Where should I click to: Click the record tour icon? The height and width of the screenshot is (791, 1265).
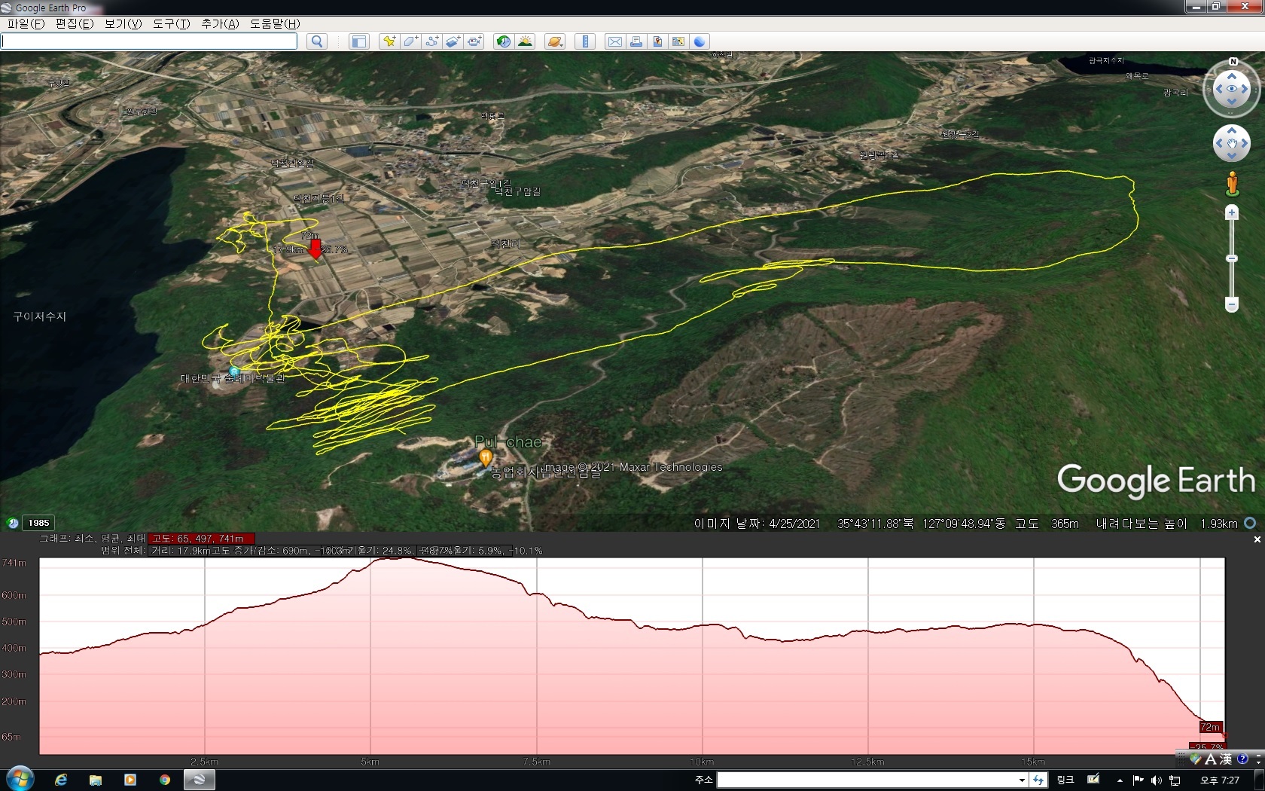[x=474, y=41]
